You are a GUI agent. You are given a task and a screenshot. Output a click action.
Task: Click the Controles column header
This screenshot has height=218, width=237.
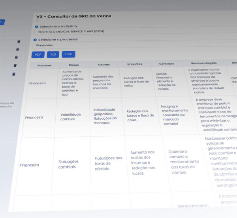(167, 64)
